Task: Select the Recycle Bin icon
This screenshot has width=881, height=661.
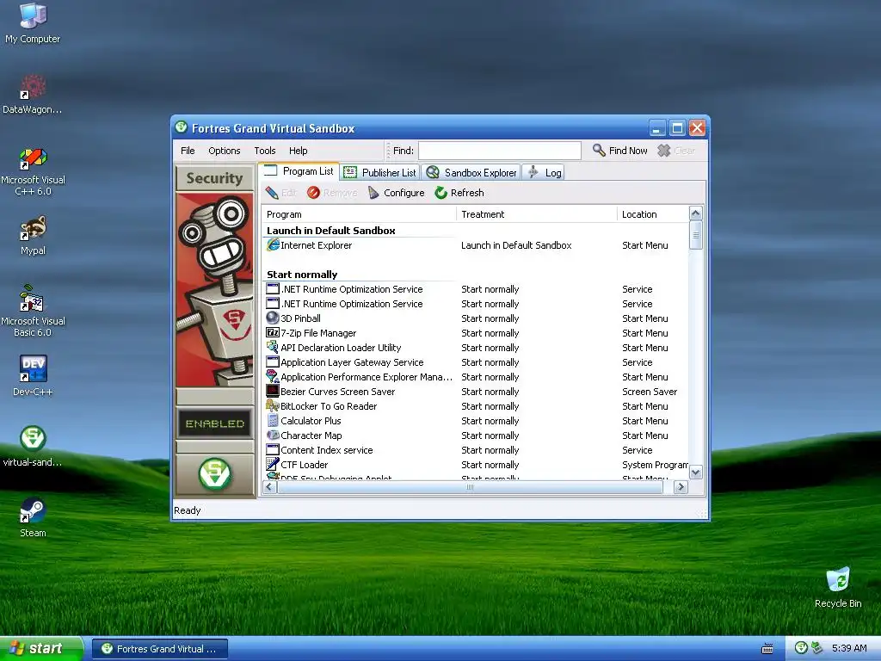Action: pos(838,587)
